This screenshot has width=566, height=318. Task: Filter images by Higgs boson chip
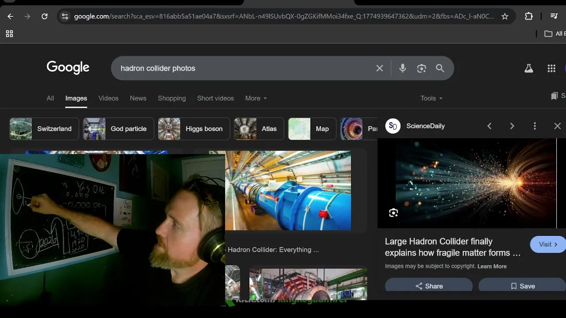(x=194, y=129)
